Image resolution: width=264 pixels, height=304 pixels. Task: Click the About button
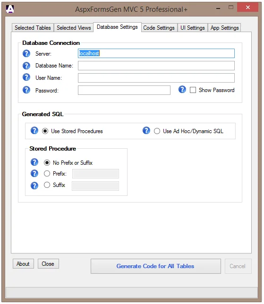tap(23, 264)
